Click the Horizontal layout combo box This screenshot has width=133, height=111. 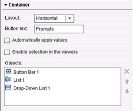54,18
